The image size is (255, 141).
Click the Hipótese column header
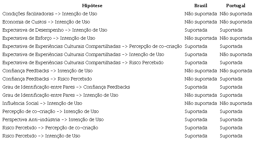(92, 6)
